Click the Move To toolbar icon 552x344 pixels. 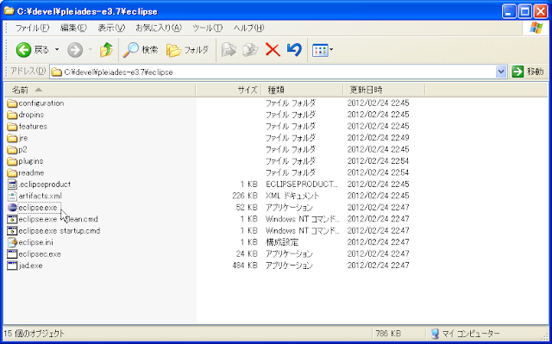pyautogui.click(x=229, y=50)
